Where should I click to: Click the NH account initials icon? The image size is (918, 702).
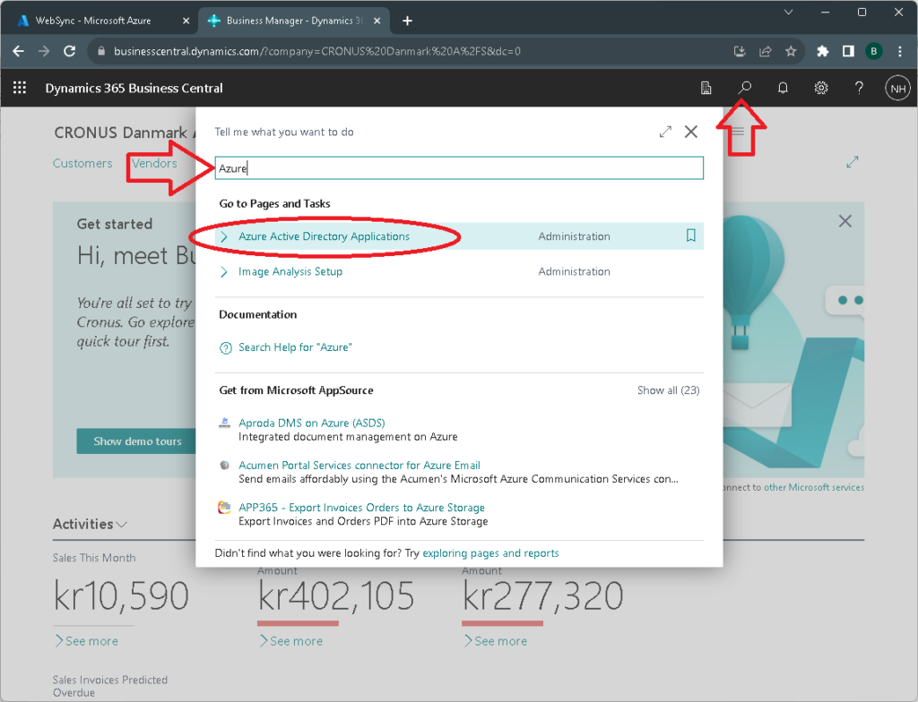(897, 88)
